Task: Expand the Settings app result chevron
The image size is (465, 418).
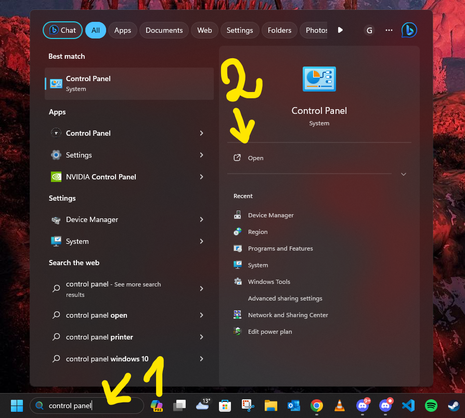Action: (x=201, y=155)
